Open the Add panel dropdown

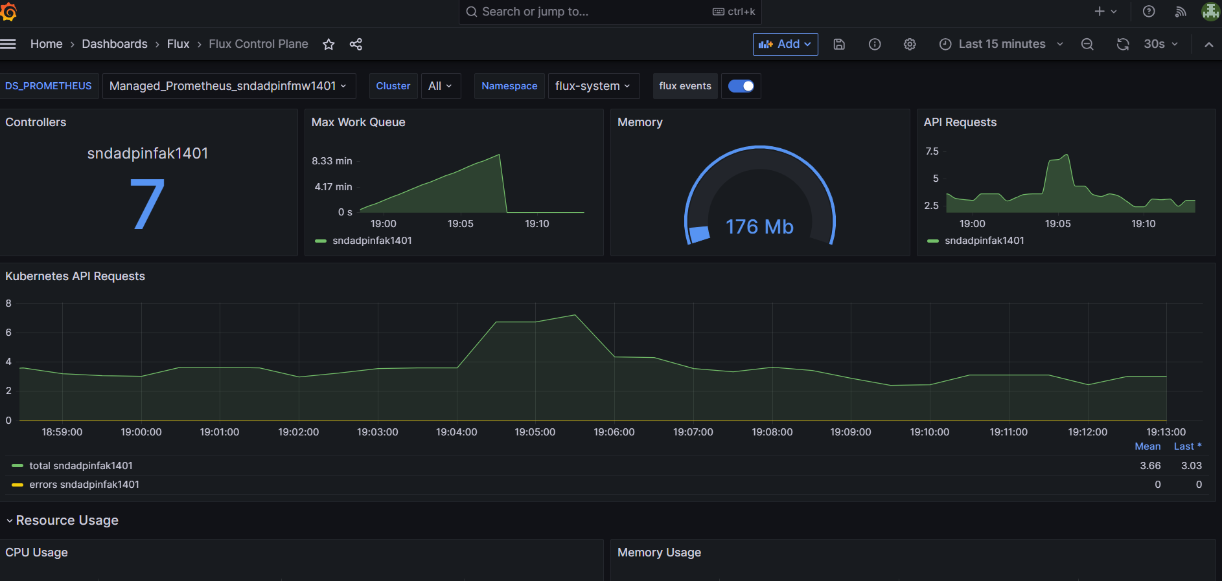[785, 44]
